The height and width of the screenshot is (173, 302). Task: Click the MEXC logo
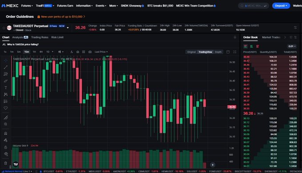pyautogui.click(x=10, y=6)
